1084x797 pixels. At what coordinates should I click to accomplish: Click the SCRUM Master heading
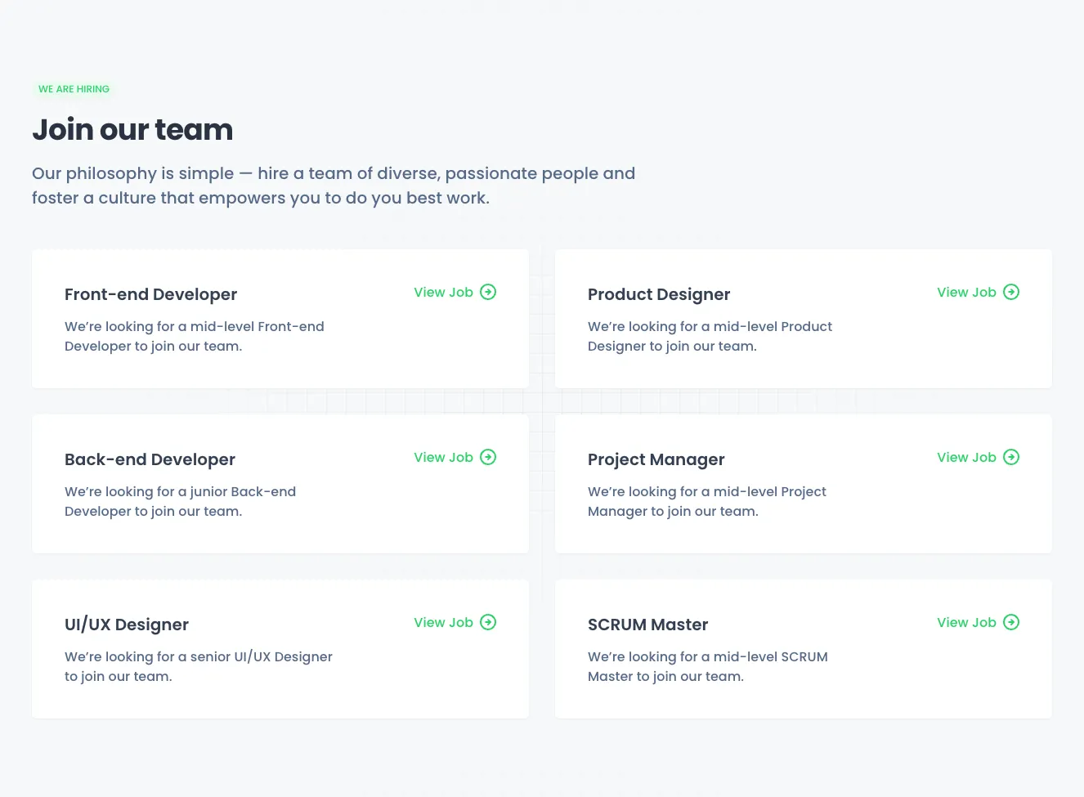point(647,625)
